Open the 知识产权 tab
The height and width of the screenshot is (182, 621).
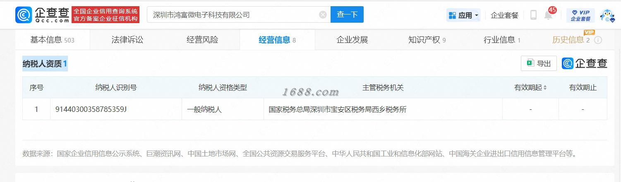(427, 40)
